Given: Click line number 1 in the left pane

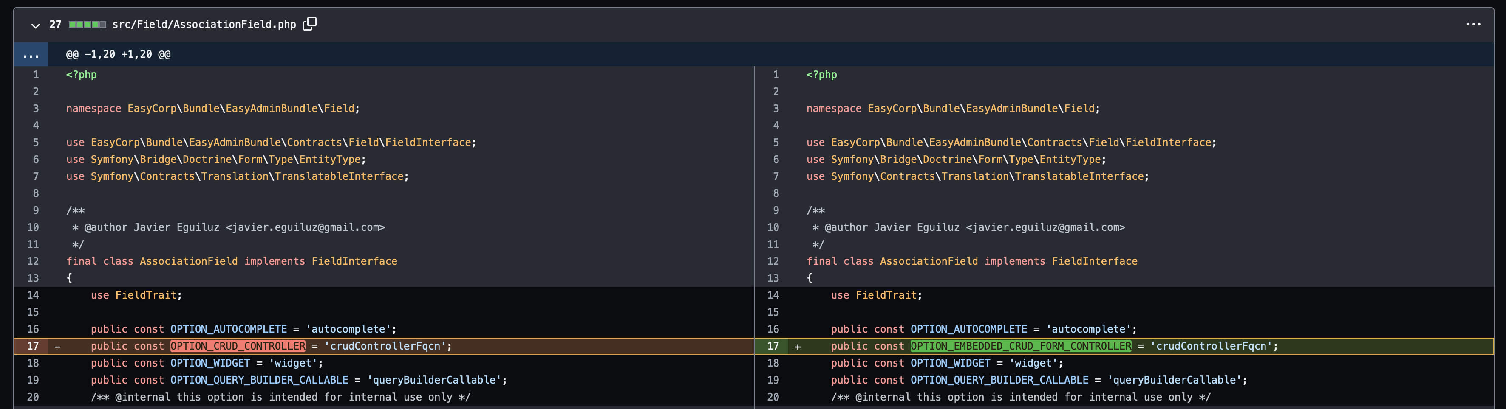Looking at the screenshot, I should pos(35,74).
